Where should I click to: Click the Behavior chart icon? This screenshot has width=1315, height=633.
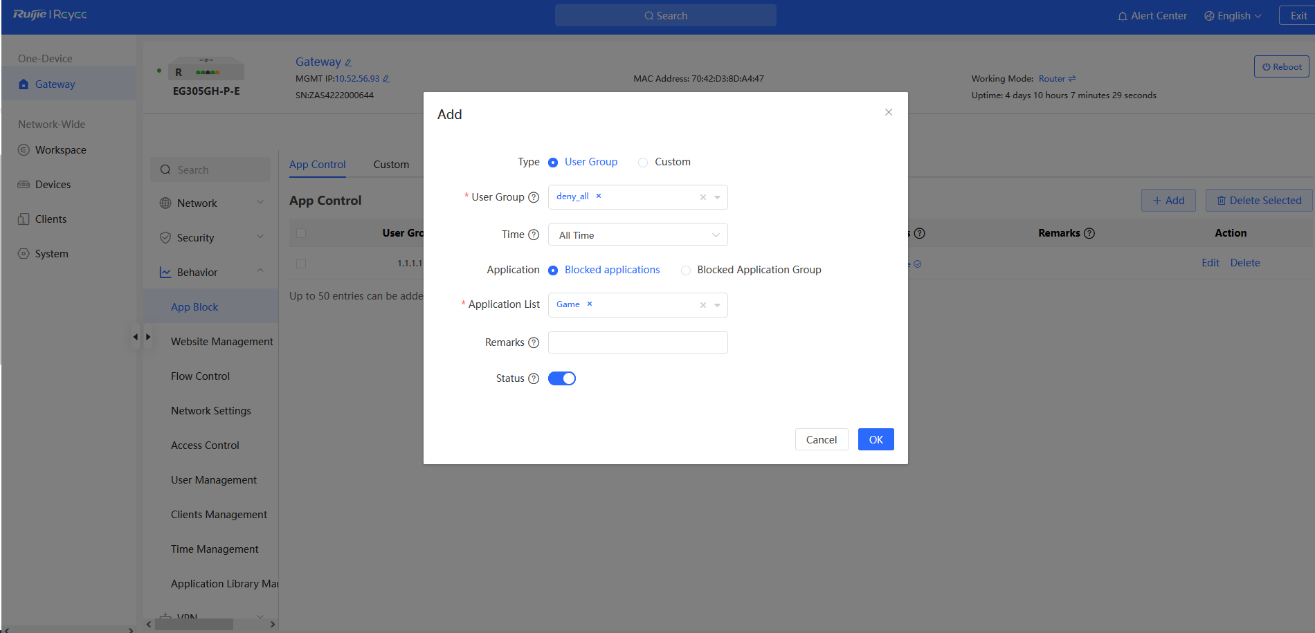click(165, 273)
